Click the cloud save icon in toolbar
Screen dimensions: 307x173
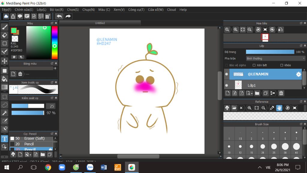coord(6,16)
